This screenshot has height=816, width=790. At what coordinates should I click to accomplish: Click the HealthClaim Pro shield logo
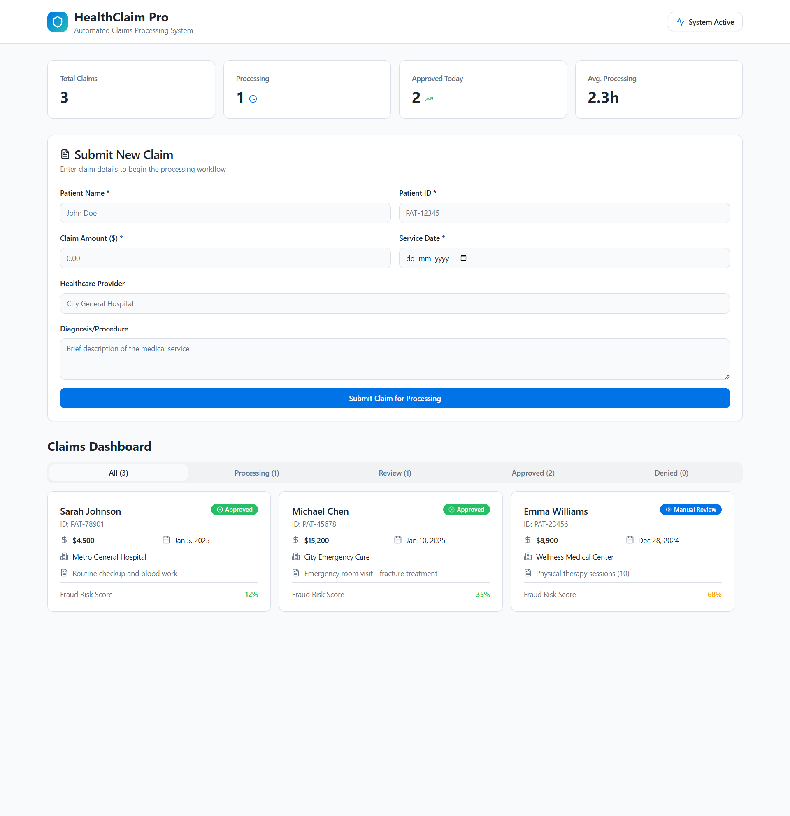click(x=58, y=22)
